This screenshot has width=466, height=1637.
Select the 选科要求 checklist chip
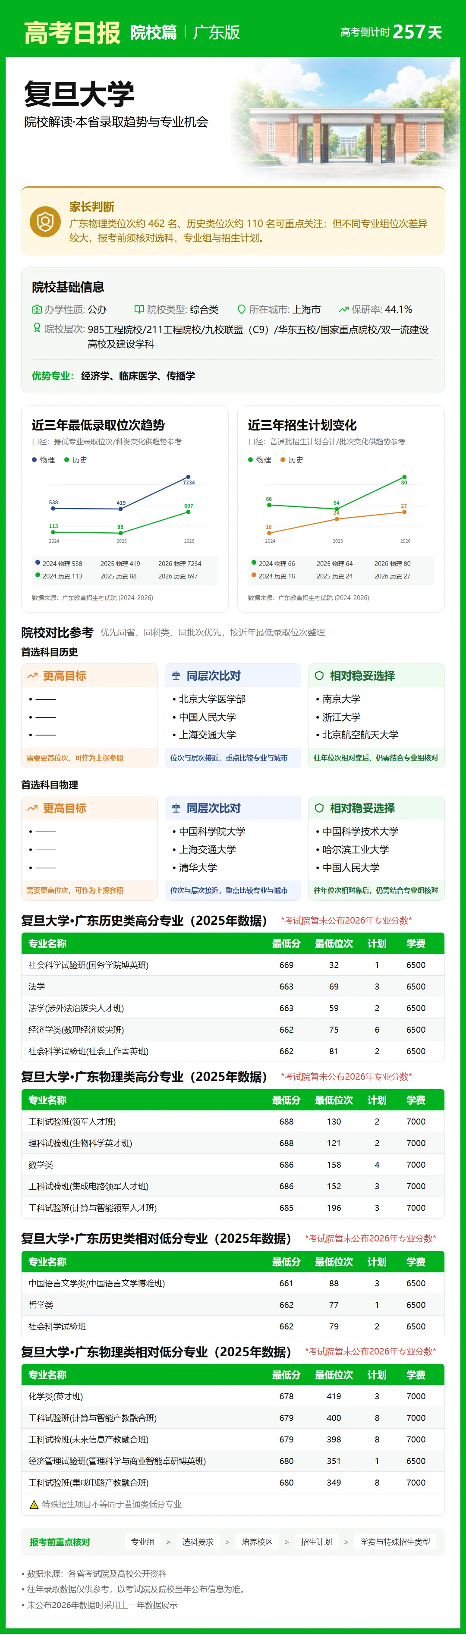[x=198, y=1542]
